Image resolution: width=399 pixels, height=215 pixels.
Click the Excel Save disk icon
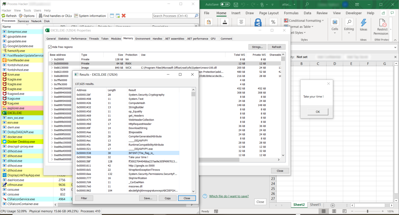236,4
